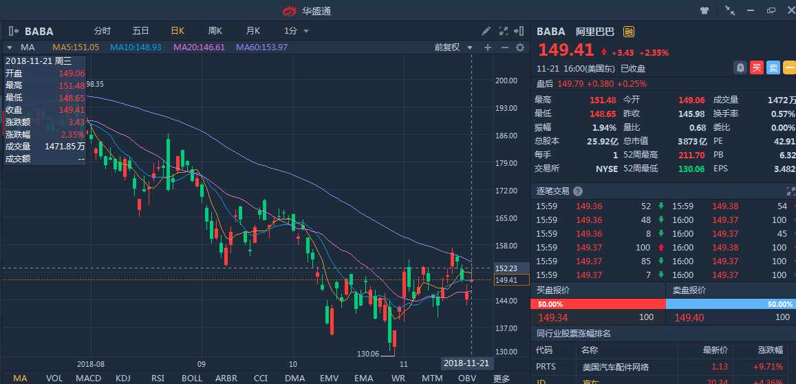
Task: Collapse the right quote panel
Action: coord(519,31)
